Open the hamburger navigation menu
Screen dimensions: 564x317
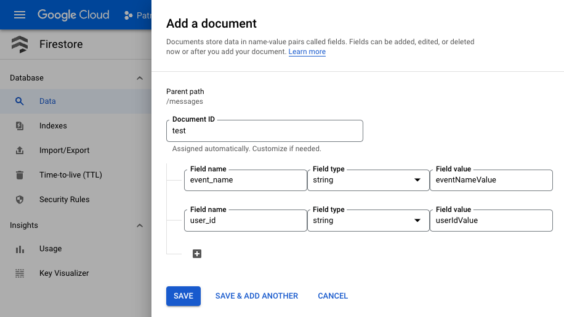tap(20, 15)
